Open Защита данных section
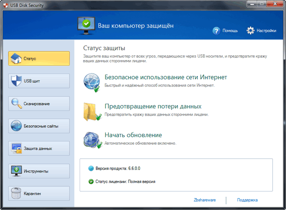 39,149
